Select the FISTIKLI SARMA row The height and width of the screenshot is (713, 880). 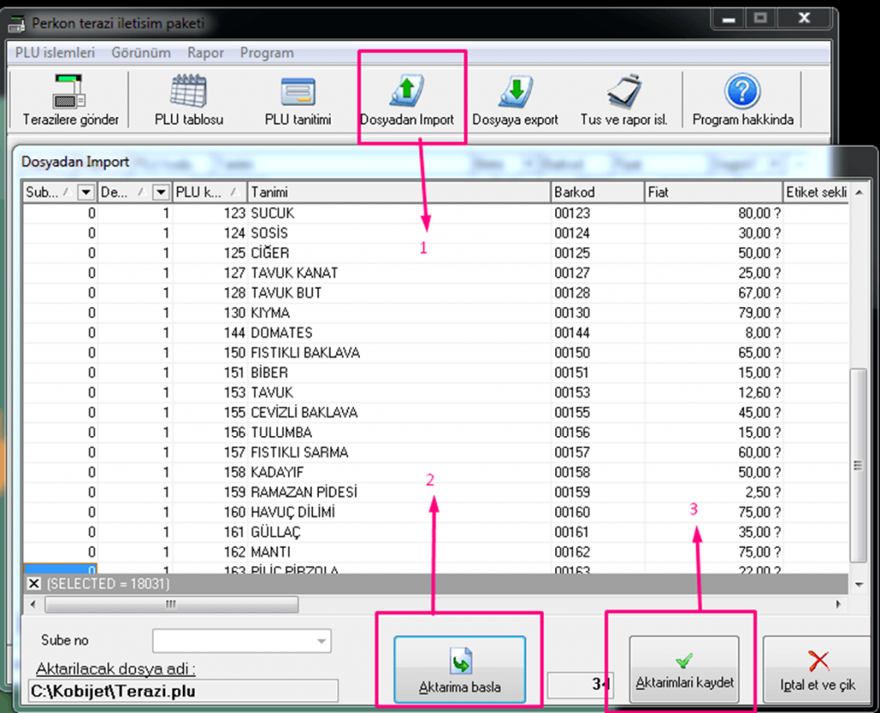click(x=436, y=452)
